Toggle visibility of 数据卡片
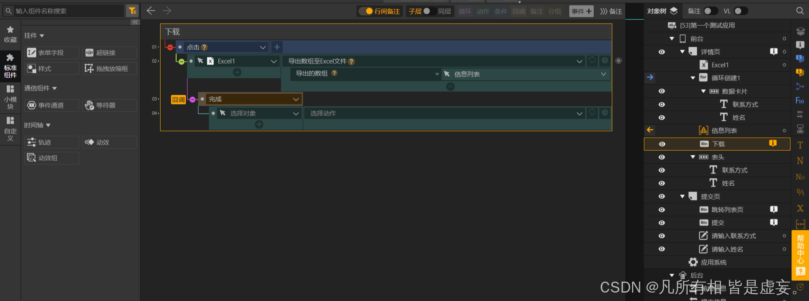 [662, 91]
